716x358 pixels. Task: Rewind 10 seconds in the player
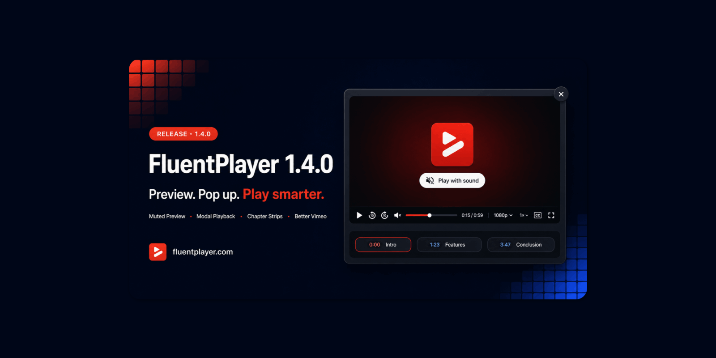372,215
